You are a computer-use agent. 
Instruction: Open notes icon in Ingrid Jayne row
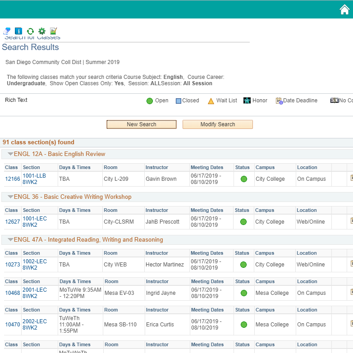[352, 292]
